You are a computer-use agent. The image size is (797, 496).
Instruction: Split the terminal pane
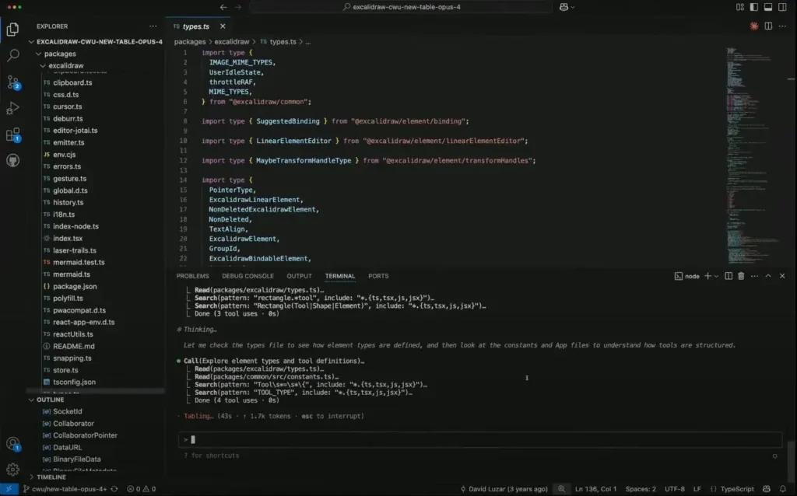(x=729, y=276)
